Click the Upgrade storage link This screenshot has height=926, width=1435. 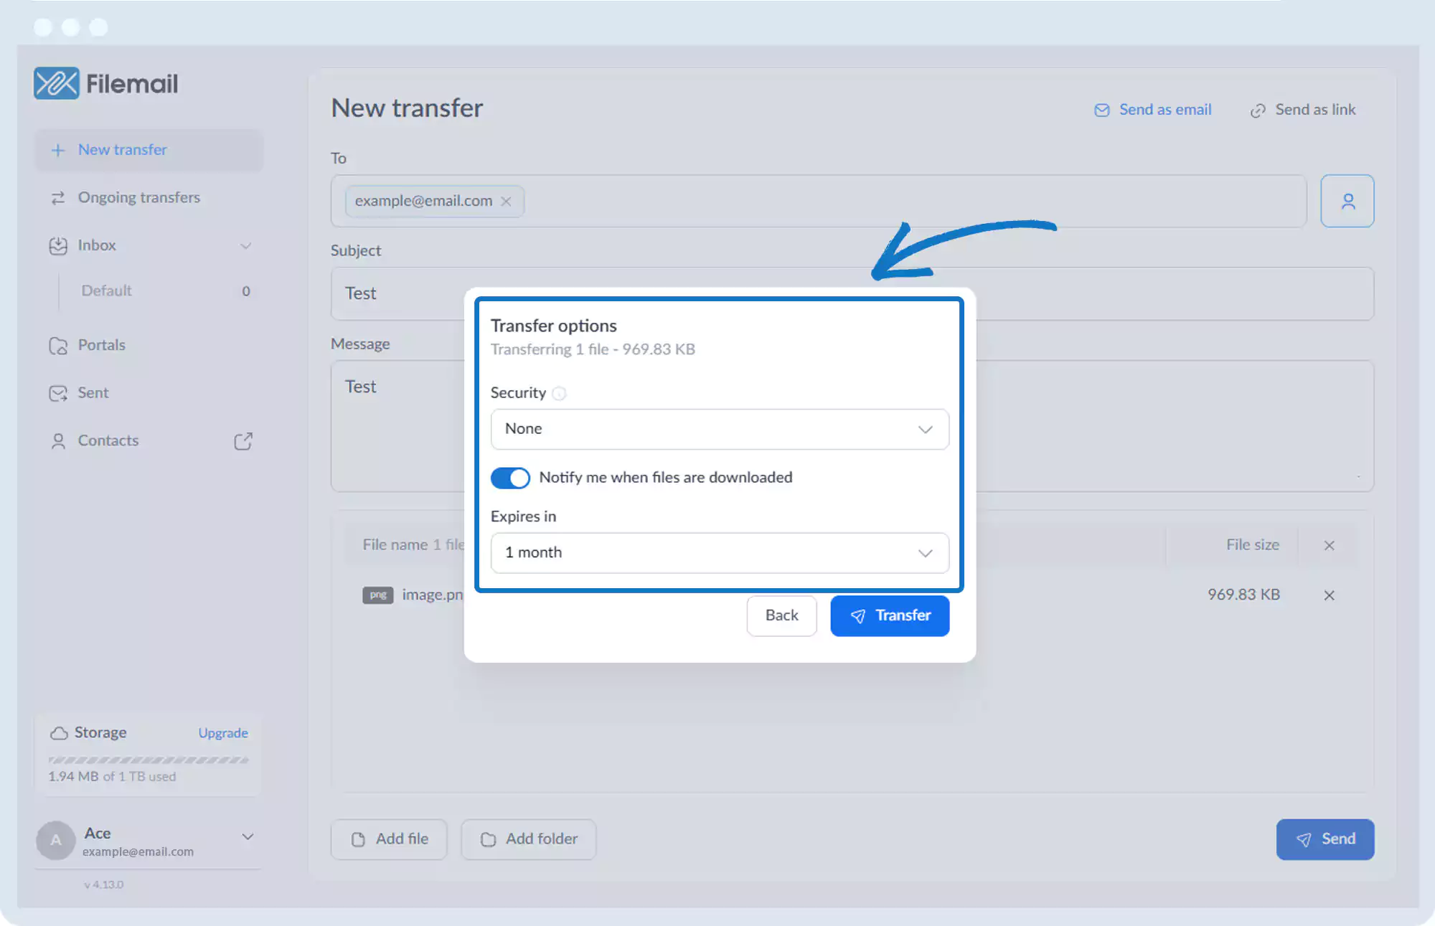point(223,733)
